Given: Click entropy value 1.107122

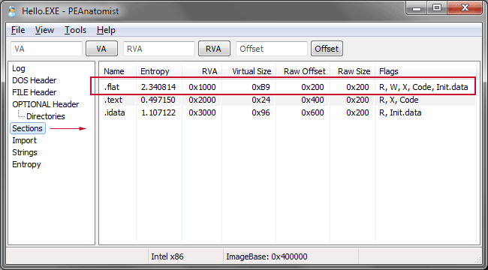Looking at the screenshot, I should click(158, 112).
